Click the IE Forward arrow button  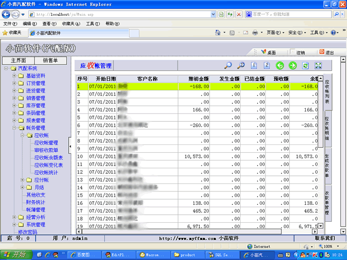coord(15,14)
